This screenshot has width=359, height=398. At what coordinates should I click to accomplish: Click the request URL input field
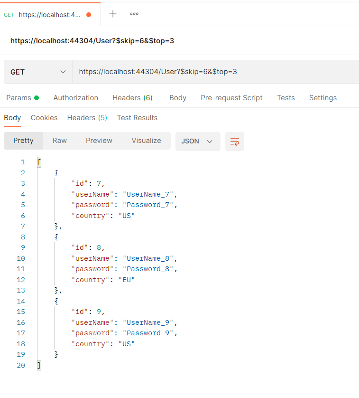click(213, 72)
